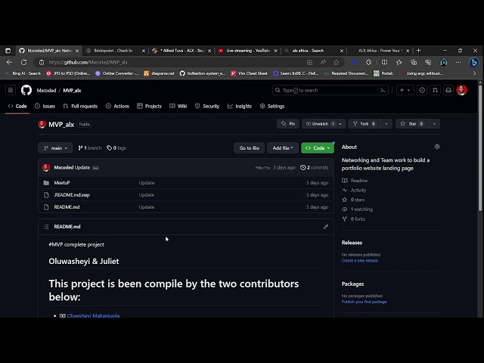
Task: Open the main branch dropdown
Action: [55, 148]
